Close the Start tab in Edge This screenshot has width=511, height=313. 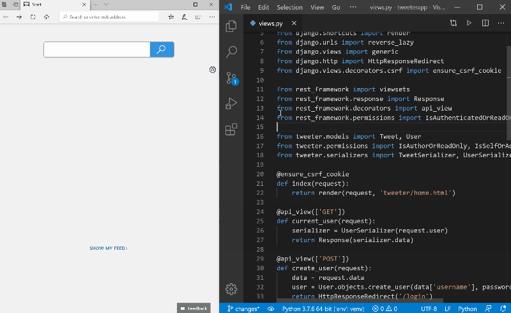pyautogui.click(x=84, y=4)
